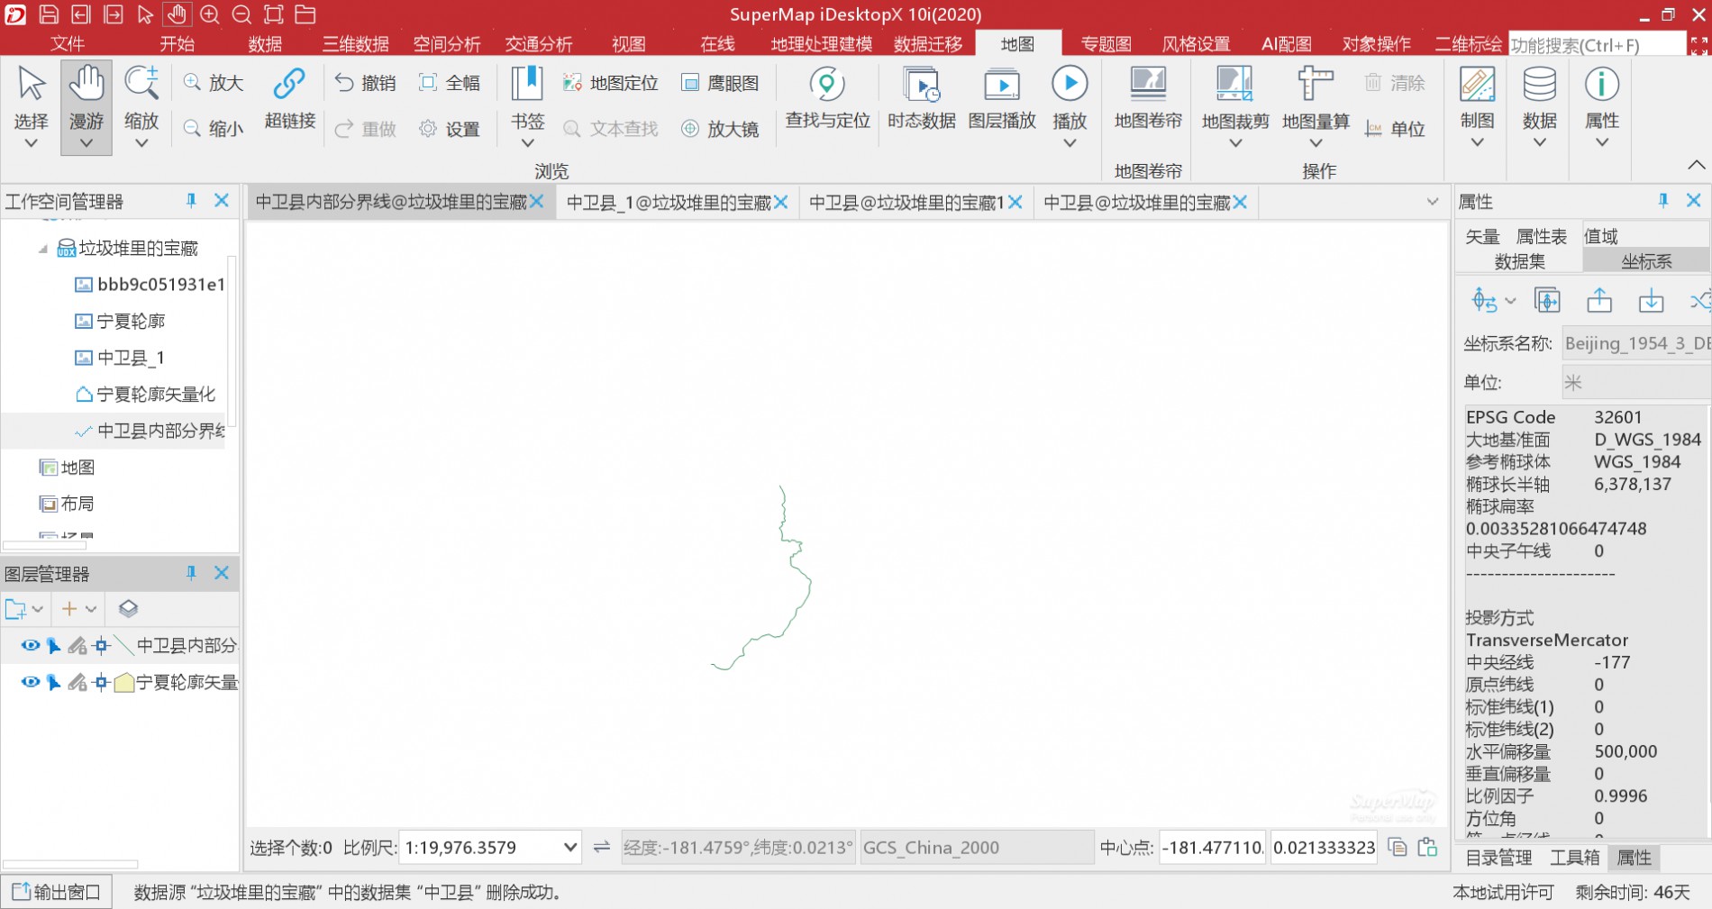Toggle the 鹰眼图 overview map
1712x909 pixels.
tap(720, 83)
